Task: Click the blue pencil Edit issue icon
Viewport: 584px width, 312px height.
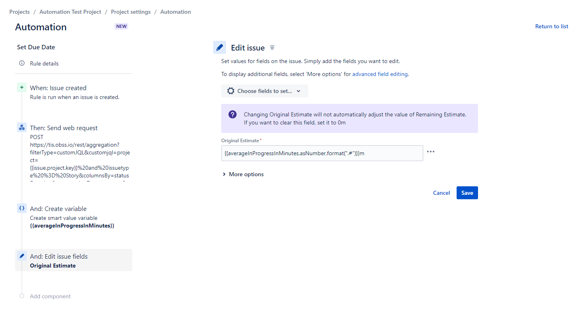Action: [x=220, y=47]
